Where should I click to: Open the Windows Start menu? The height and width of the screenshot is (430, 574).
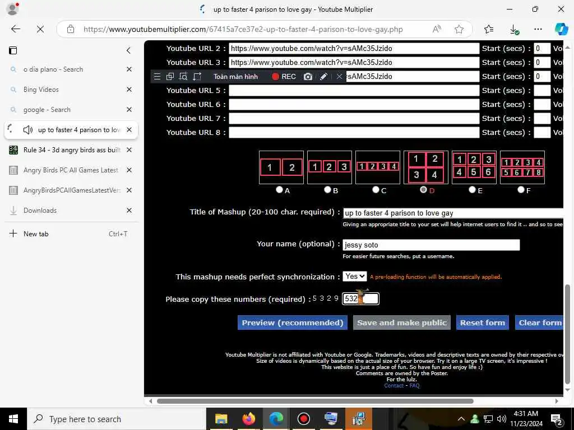click(13, 419)
